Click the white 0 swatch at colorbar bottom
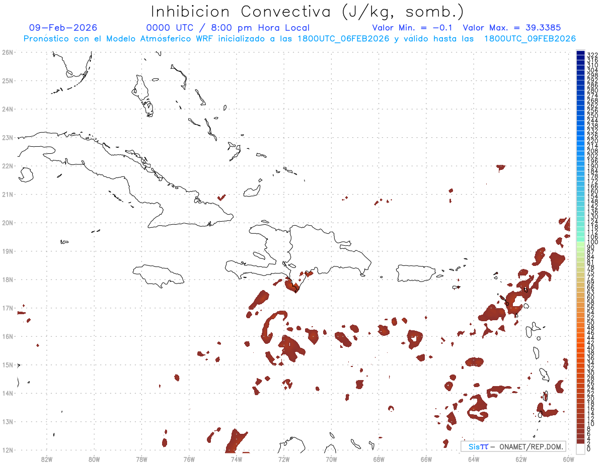 tap(580, 449)
